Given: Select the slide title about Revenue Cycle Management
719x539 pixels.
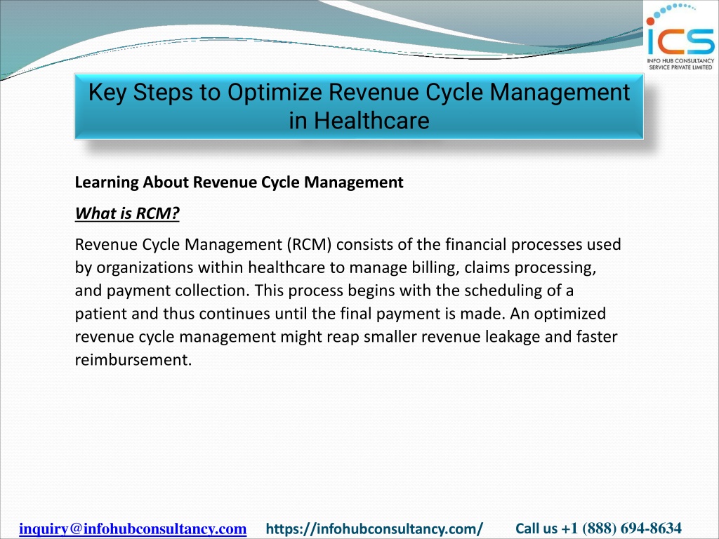Looking at the screenshot, I should click(359, 107).
